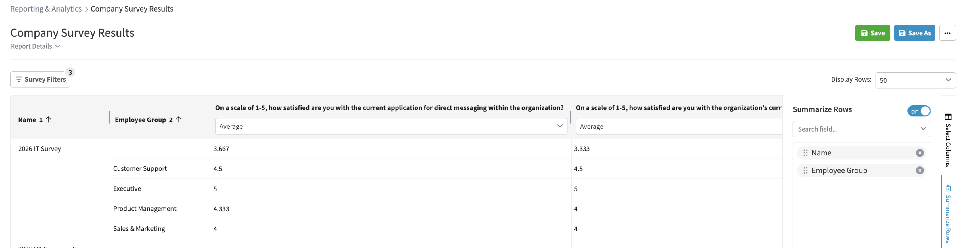Go to Reporting & Analytics breadcrumb
965x248 pixels.
coord(46,9)
